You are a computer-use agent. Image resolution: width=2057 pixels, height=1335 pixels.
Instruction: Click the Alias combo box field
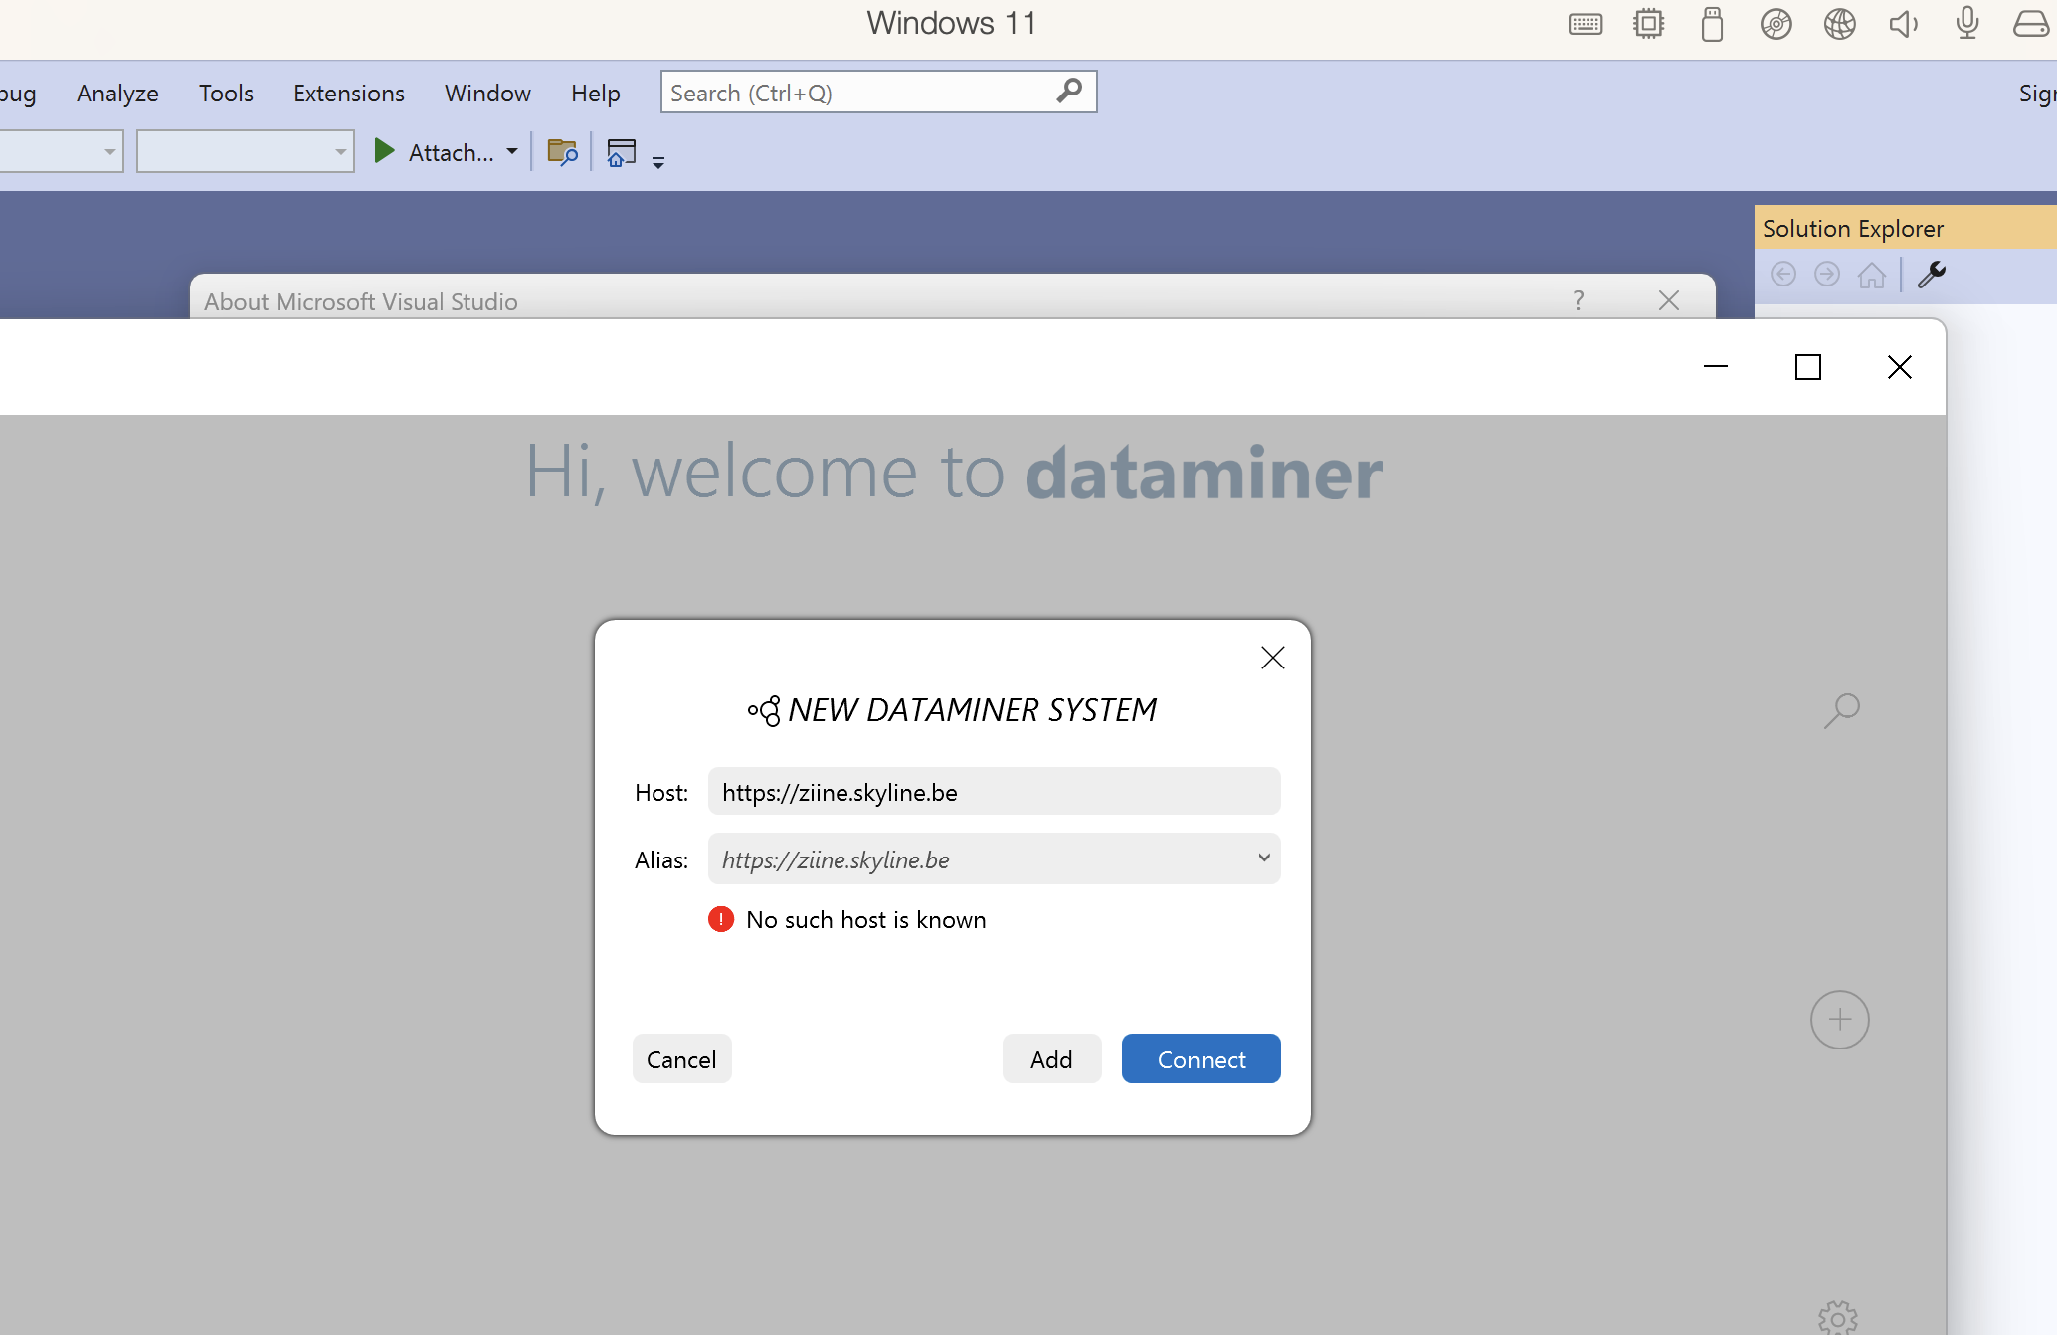coord(994,858)
